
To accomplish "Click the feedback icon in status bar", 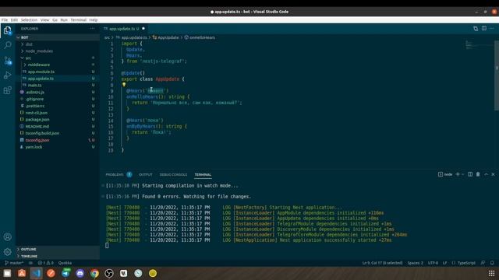I will tap(483, 263).
